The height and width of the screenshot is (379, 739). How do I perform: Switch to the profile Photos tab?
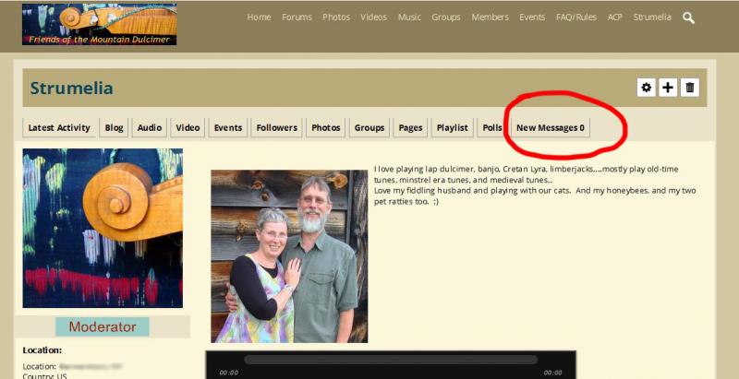(x=326, y=127)
